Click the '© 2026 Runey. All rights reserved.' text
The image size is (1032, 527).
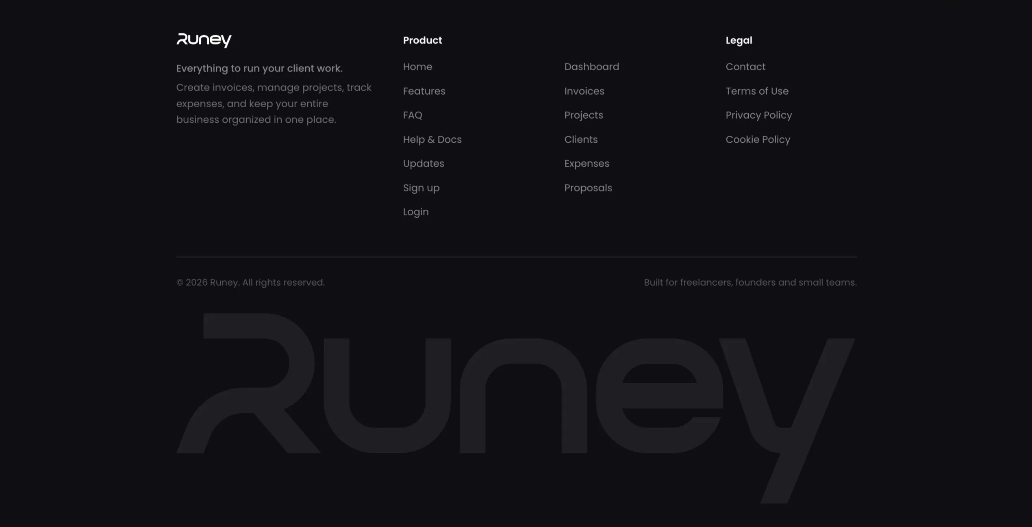coord(250,282)
